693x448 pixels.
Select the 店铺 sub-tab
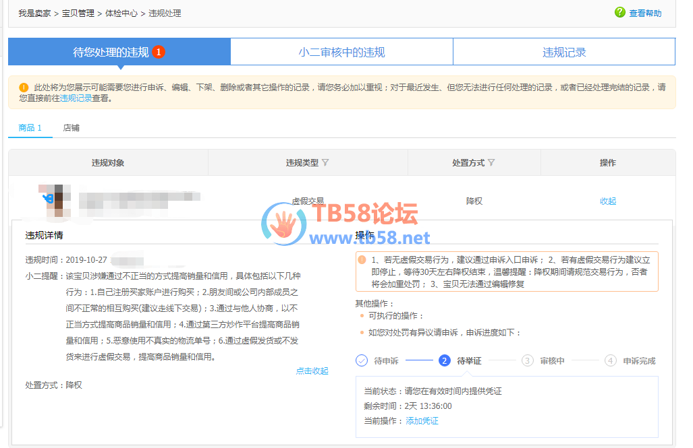click(x=71, y=127)
